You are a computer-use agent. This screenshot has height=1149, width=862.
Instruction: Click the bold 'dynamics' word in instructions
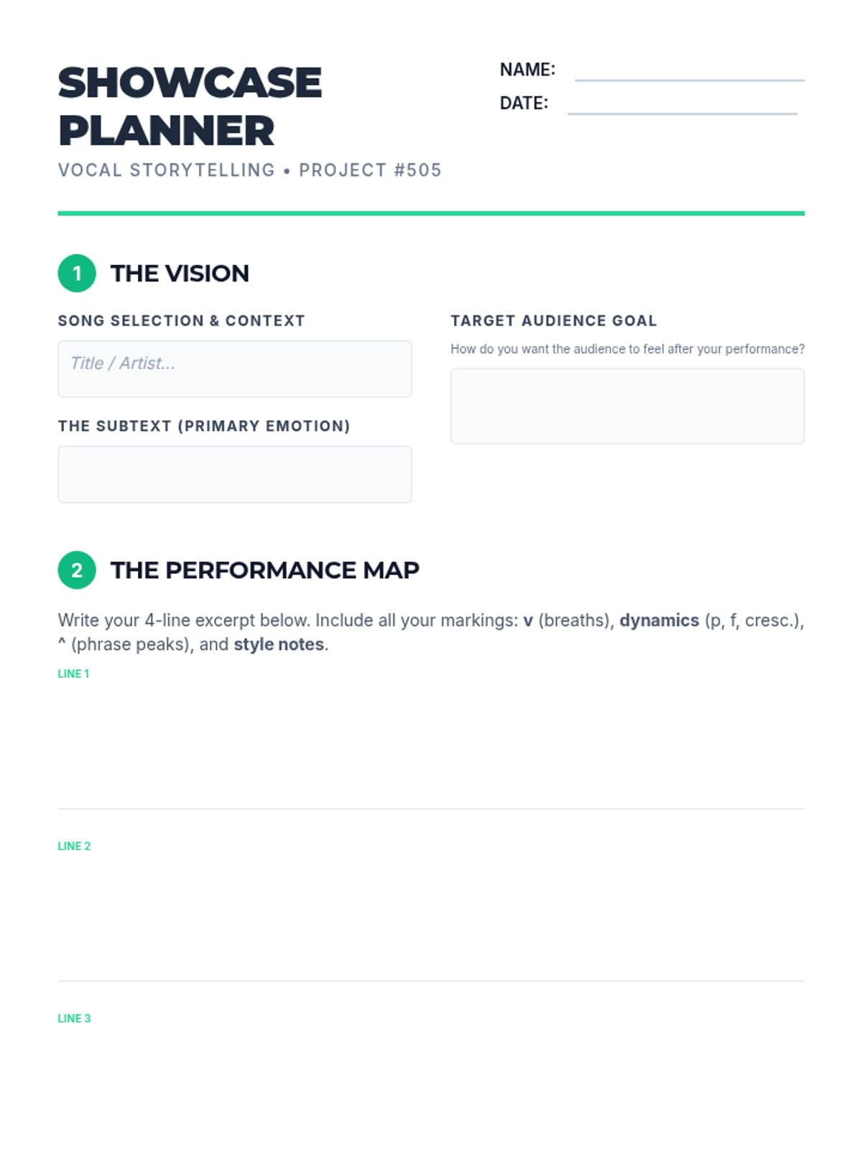click(659, 620)
